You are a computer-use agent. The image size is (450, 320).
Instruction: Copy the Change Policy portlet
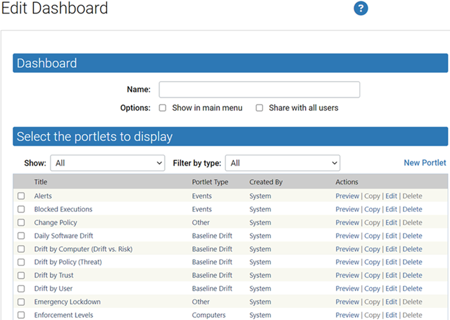(x=372, y=223)
